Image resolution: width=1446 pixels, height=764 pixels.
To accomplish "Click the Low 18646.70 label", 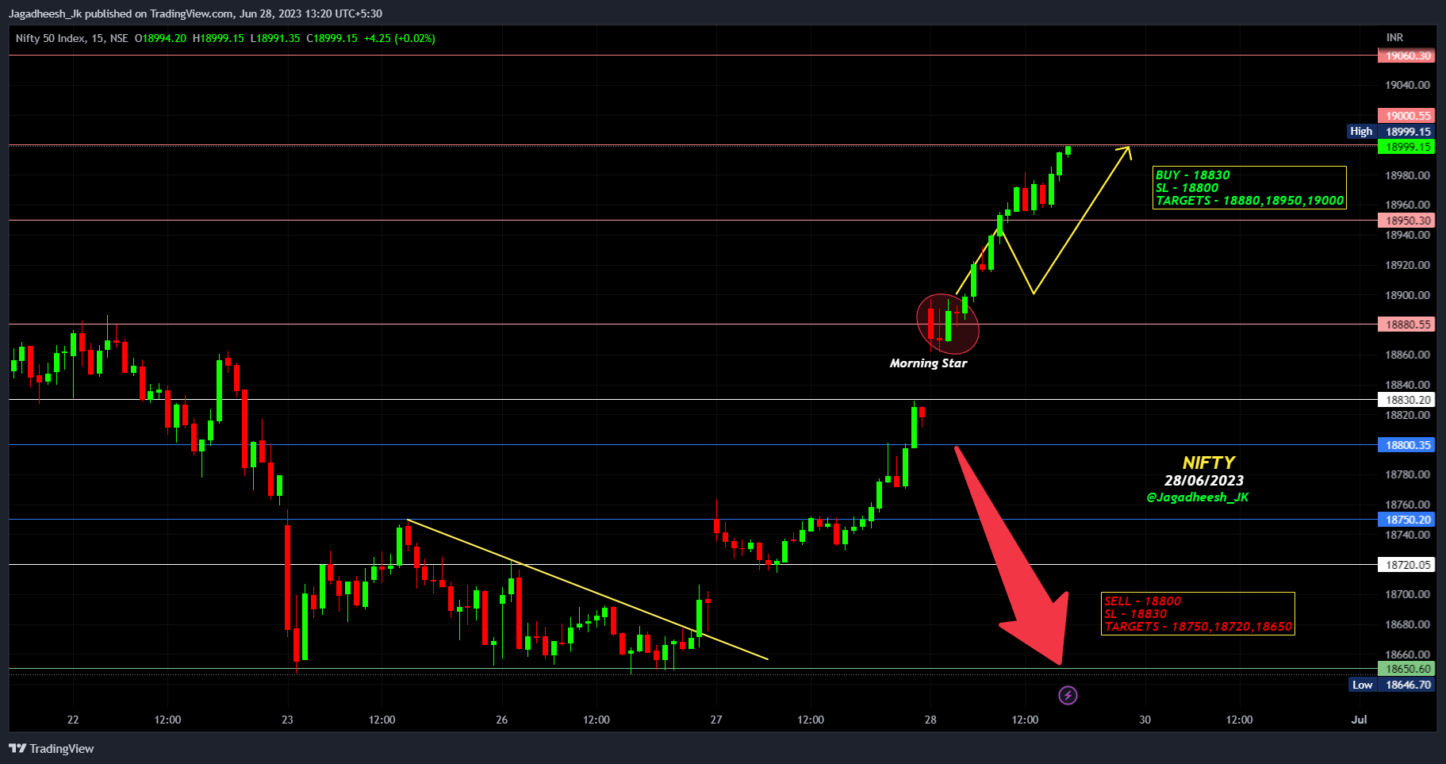I will point(1391,685).
